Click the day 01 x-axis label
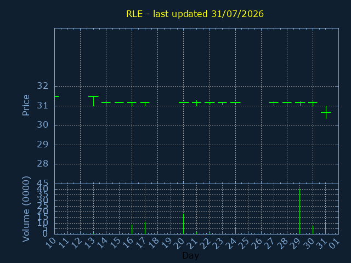 pos(335,243)
